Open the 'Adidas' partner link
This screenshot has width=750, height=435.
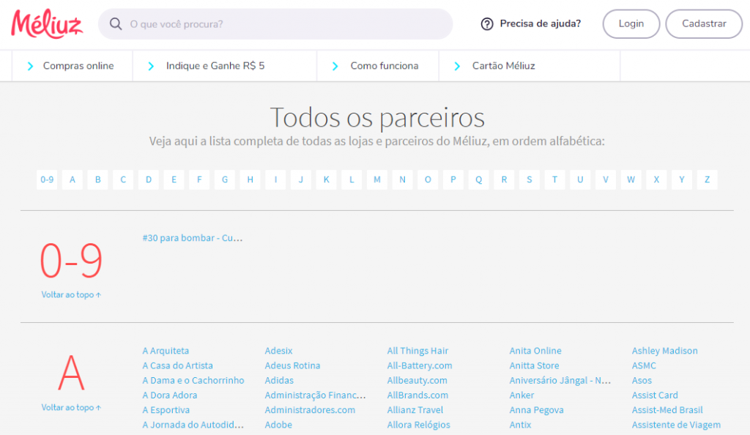coord(279,381)
